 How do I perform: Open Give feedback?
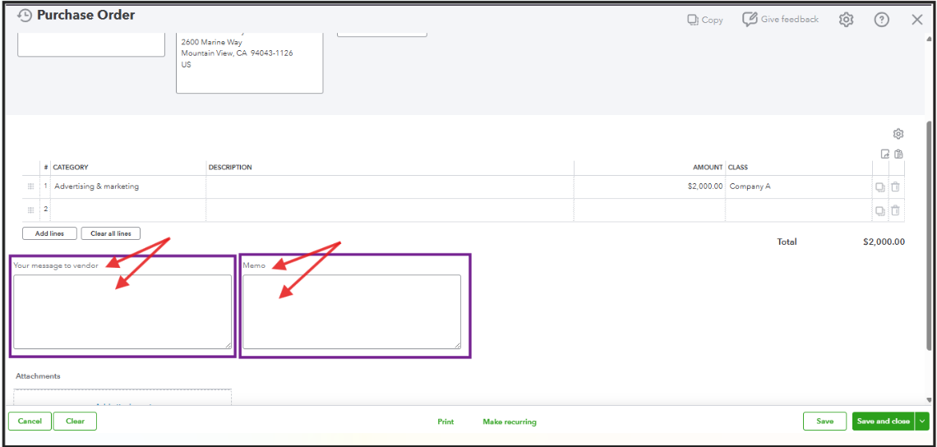pyautogui.click(x=781, y=19)
